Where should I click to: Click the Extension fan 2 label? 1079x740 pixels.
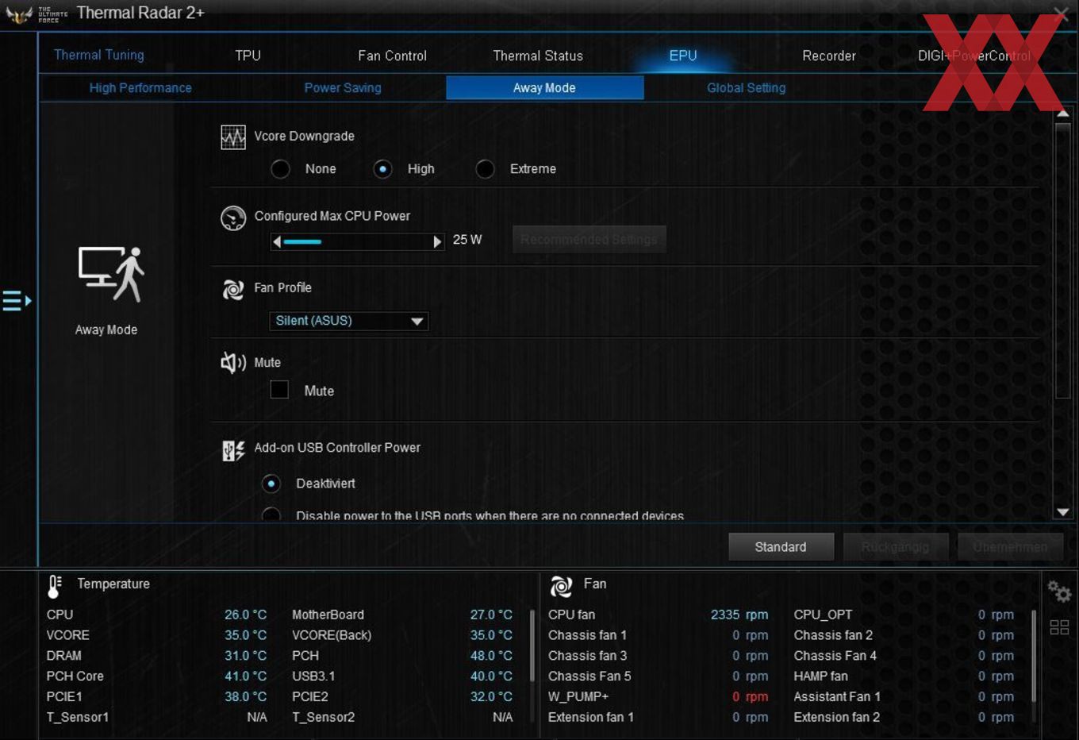click(836, 717)
